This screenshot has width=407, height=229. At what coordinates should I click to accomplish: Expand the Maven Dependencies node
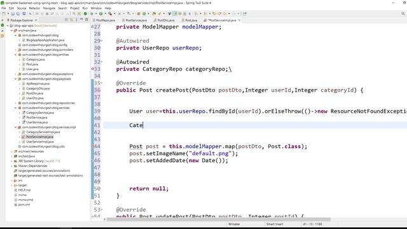coord(11,166)
